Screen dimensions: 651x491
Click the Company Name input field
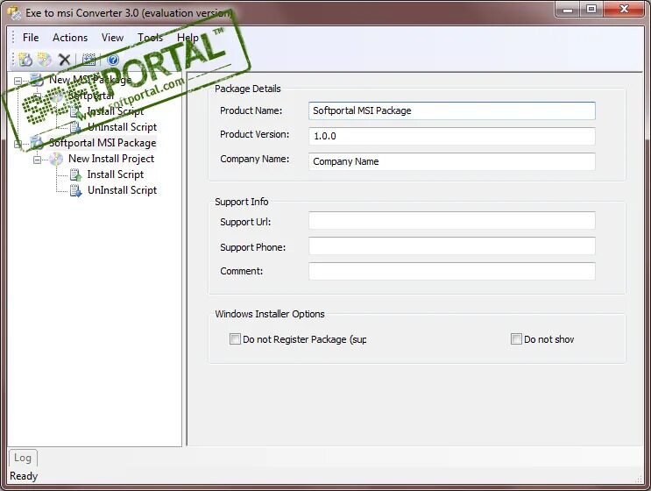click(452, 161)
